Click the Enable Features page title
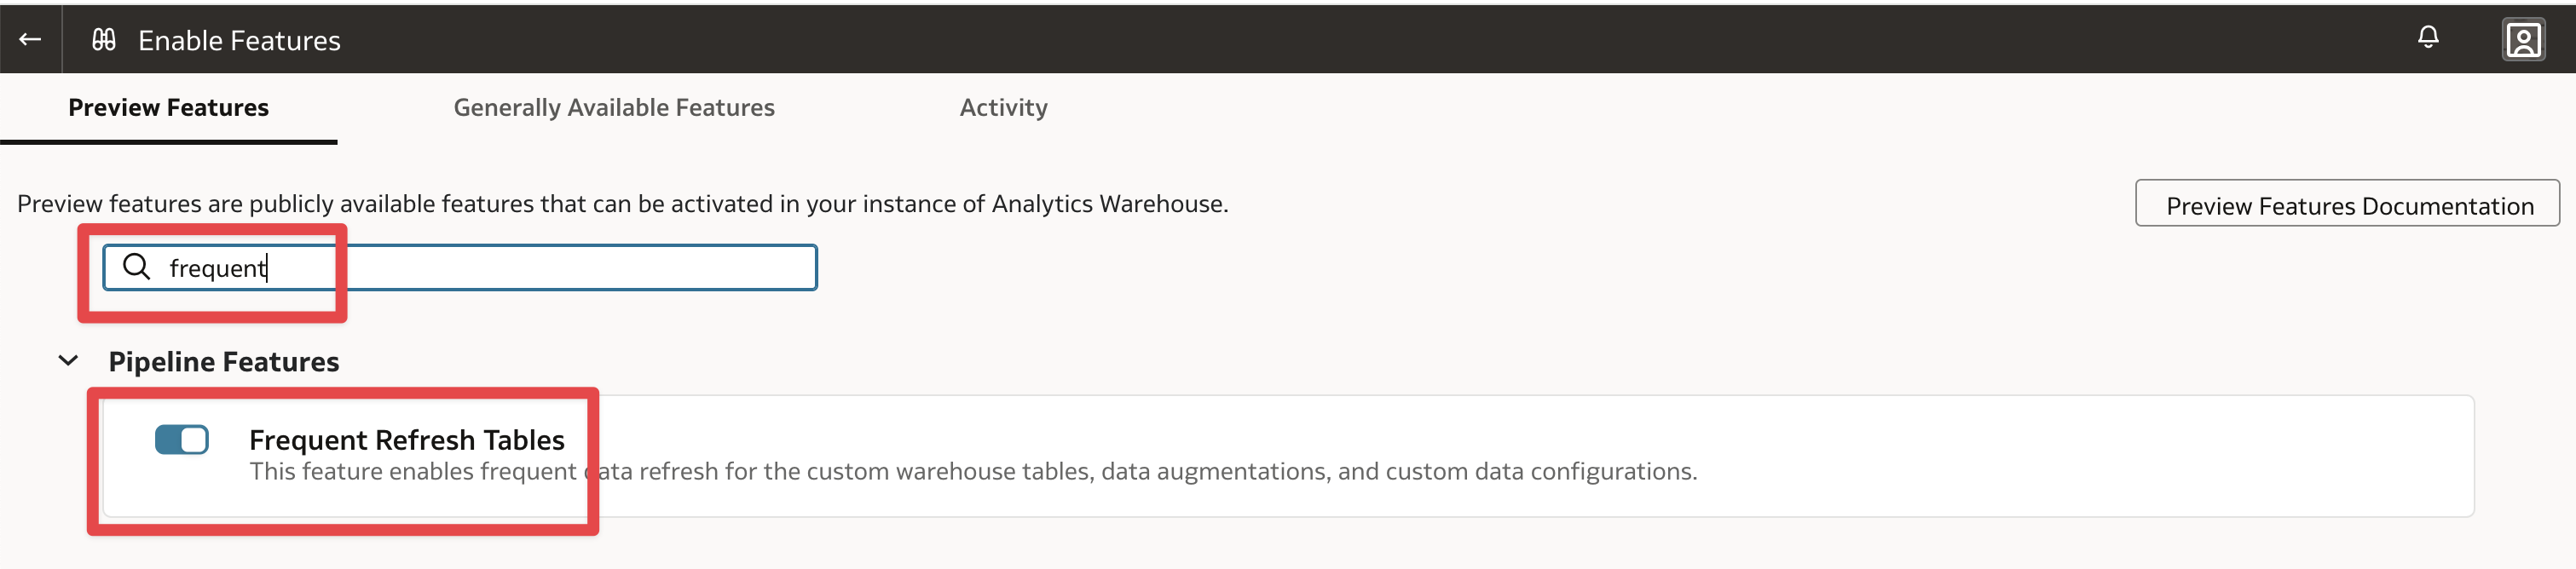Screen dimensions: 2576x569 (x=239, y=41)
